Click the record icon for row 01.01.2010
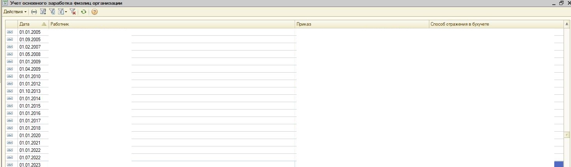 pos(10,77)
